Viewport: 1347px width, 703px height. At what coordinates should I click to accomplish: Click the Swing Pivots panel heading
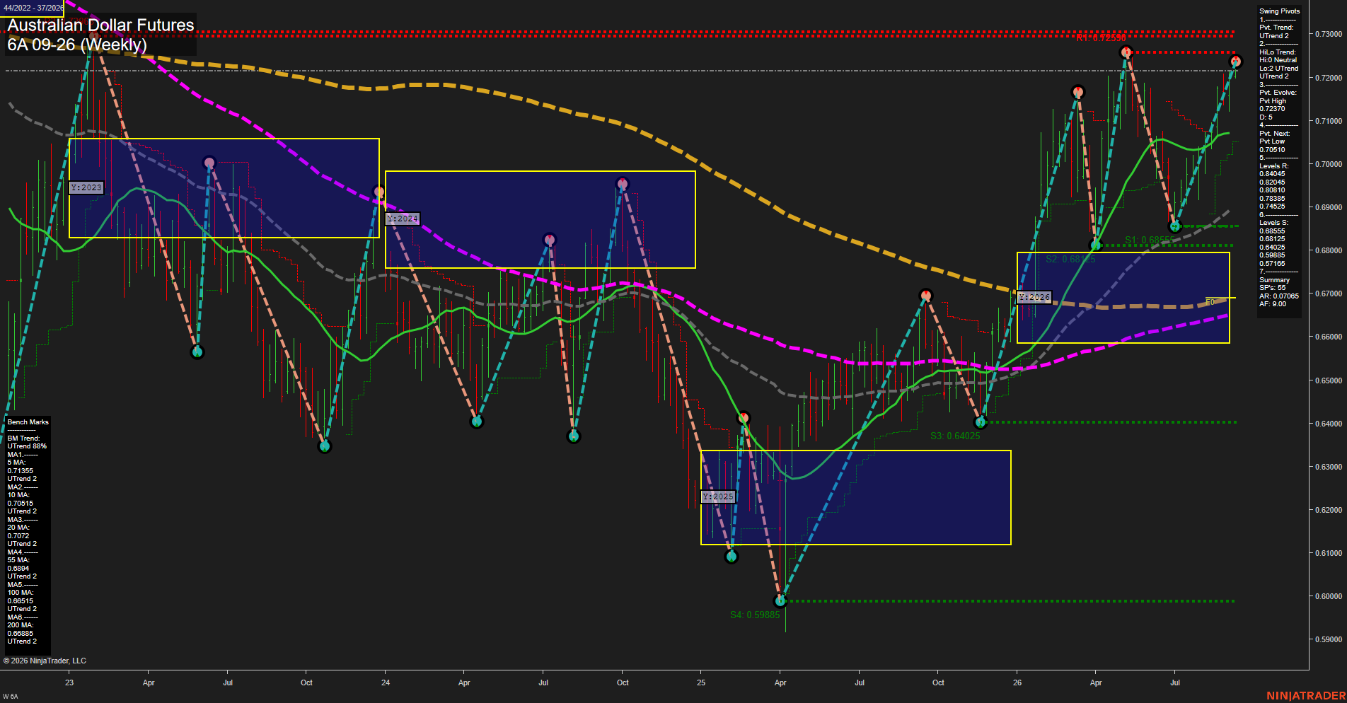(1279, 11)
